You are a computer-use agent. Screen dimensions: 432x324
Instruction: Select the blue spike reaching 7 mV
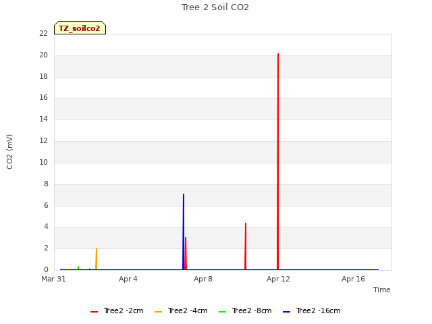pos(184,232)
